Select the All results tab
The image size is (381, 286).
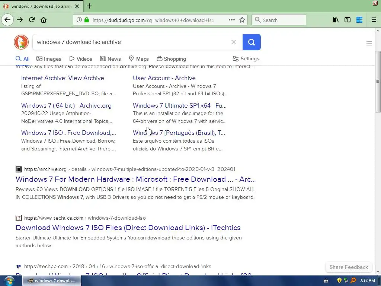(x=22, y=59)
